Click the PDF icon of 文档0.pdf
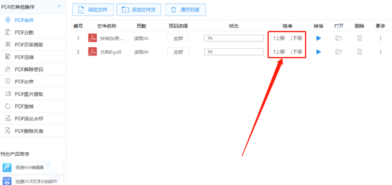392x185 pixels. click(x=93, y=52)
